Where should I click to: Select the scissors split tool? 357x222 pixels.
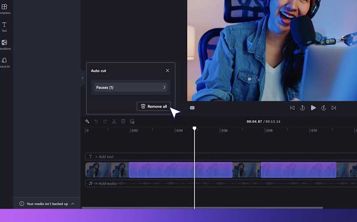pos(114,121)
